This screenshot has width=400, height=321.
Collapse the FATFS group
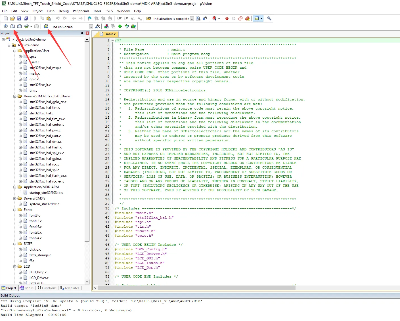click(14, 244)
